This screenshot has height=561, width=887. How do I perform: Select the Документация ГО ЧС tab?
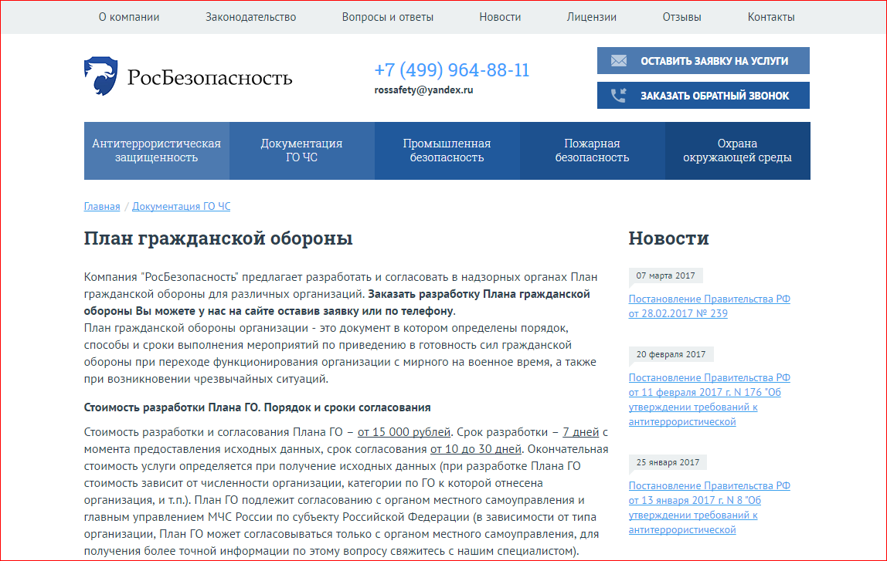click(301, 150)
